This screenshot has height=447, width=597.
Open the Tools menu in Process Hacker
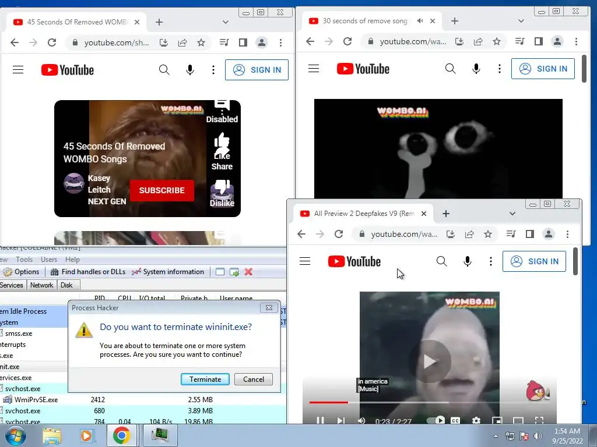(24, 260)
